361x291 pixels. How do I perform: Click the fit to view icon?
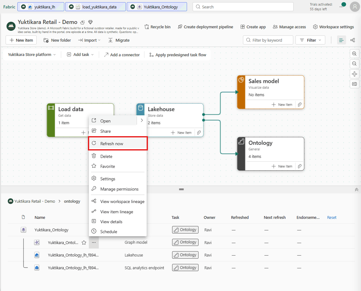pos(354,74)
